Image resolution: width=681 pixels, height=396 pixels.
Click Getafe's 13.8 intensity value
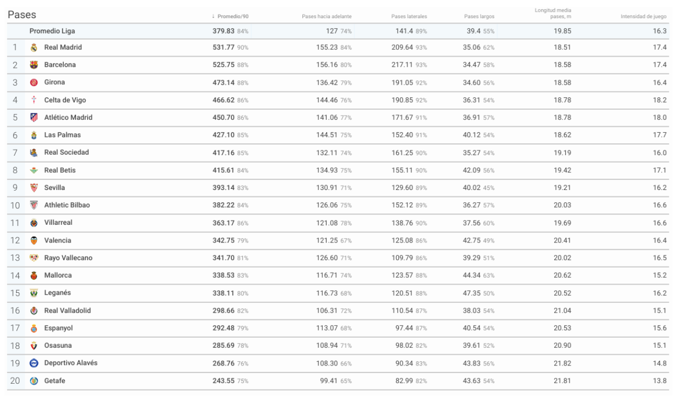point(660,380)
